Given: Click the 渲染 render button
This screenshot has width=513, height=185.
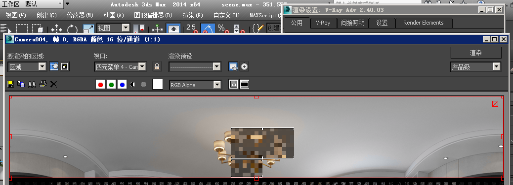Looking at the screenshot, I should pos(476,53).
